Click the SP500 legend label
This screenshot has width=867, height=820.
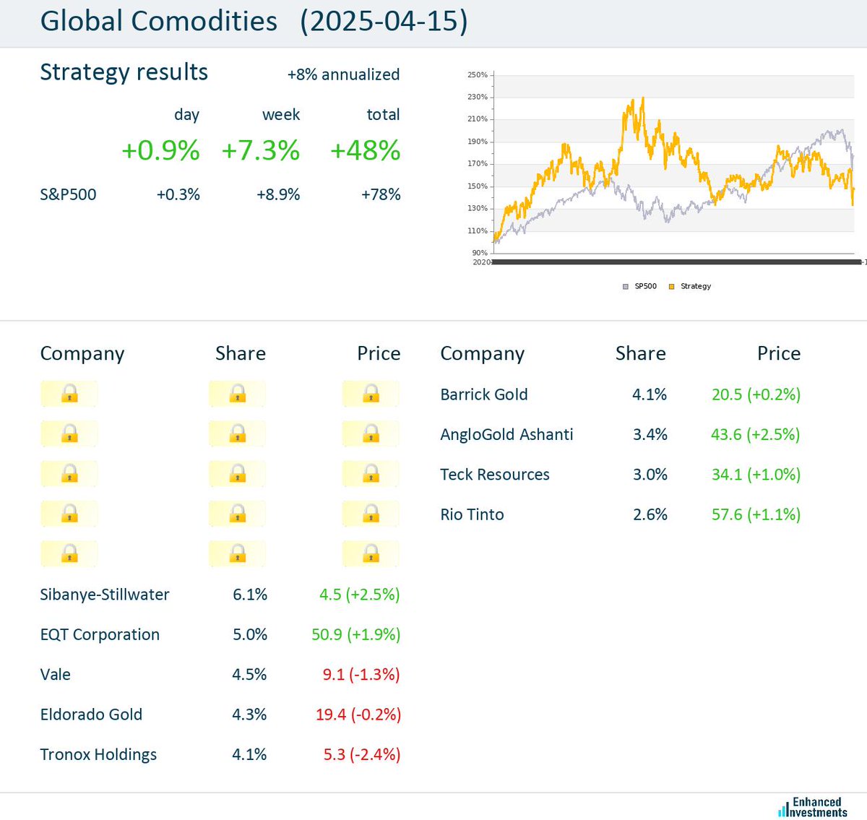coord(646,286)
